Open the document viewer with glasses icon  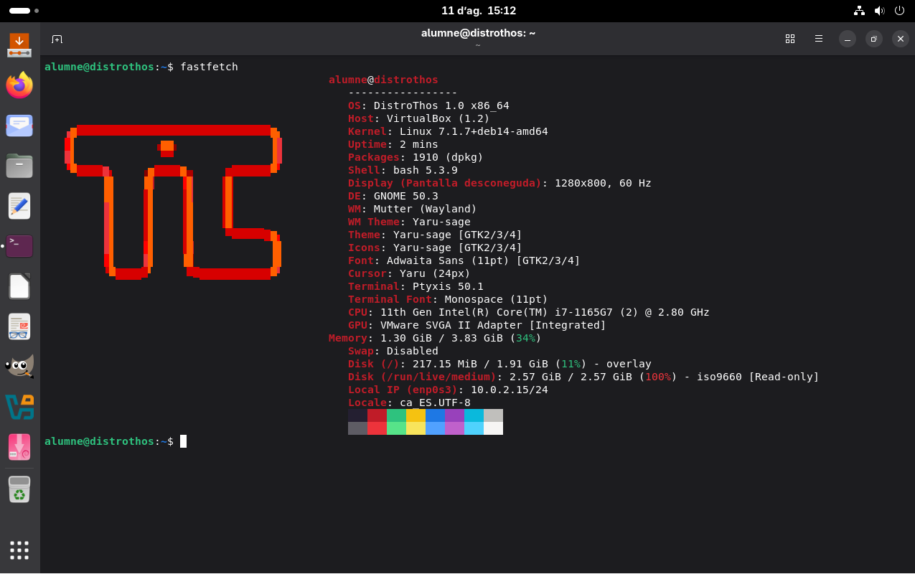tap(19, 326)
